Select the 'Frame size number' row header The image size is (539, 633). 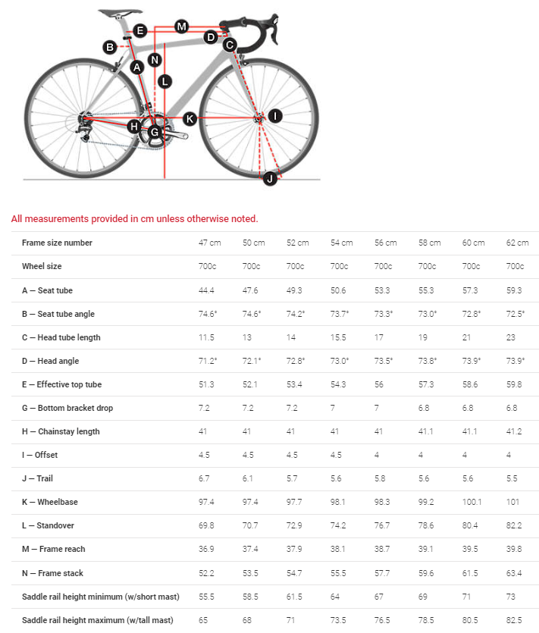(x=57, y=243)
